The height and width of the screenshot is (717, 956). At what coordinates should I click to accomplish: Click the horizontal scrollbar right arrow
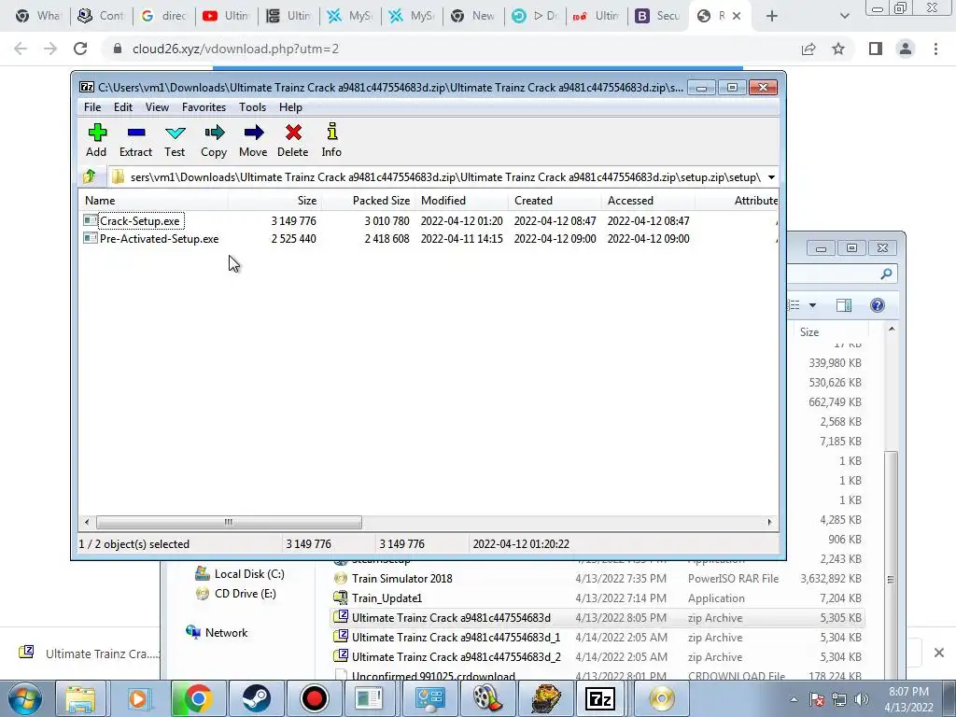[x=769, y=523]
